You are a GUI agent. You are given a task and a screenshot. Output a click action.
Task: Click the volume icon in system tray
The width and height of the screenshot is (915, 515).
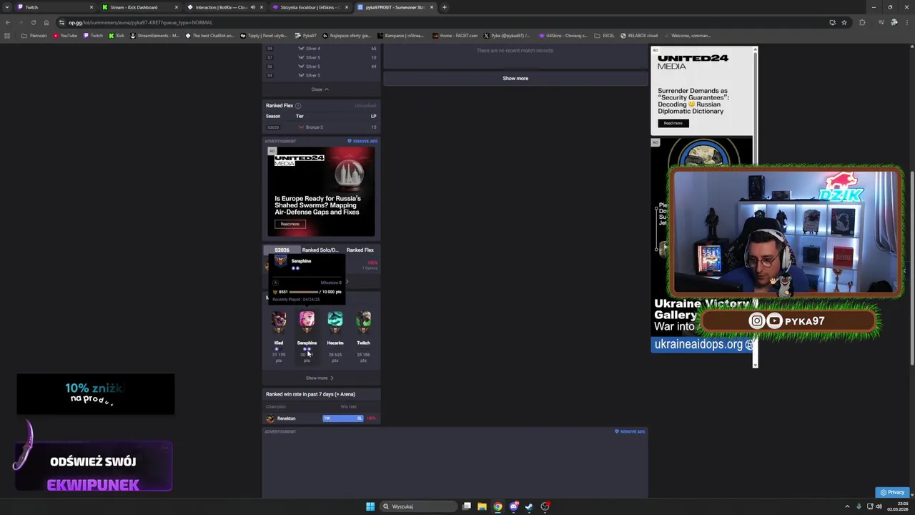(x=879, y=506)
